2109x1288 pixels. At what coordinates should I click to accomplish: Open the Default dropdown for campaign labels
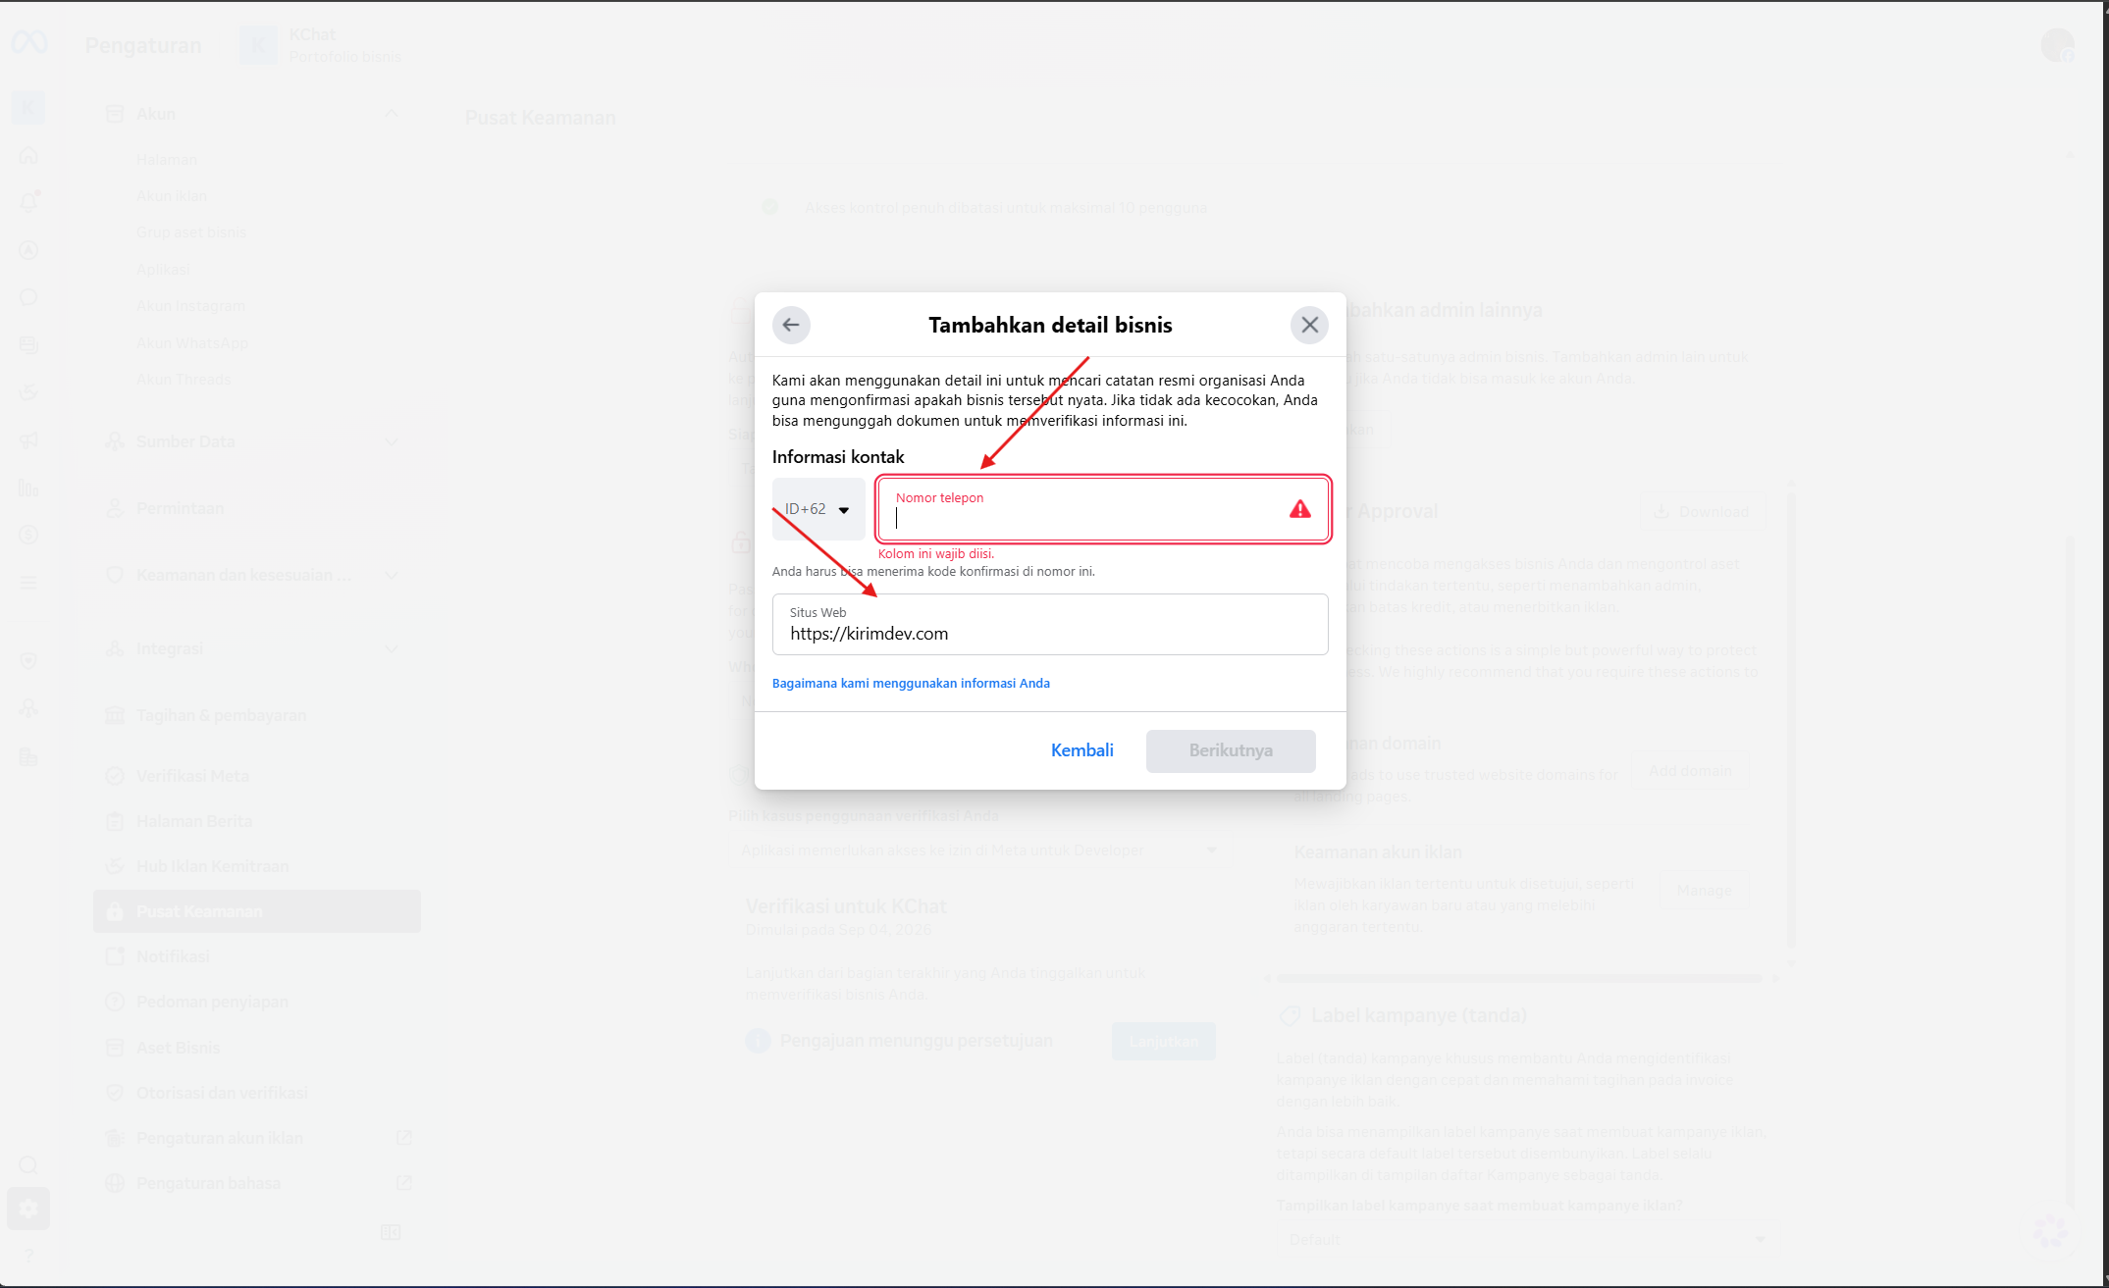coord(1527,1240)
